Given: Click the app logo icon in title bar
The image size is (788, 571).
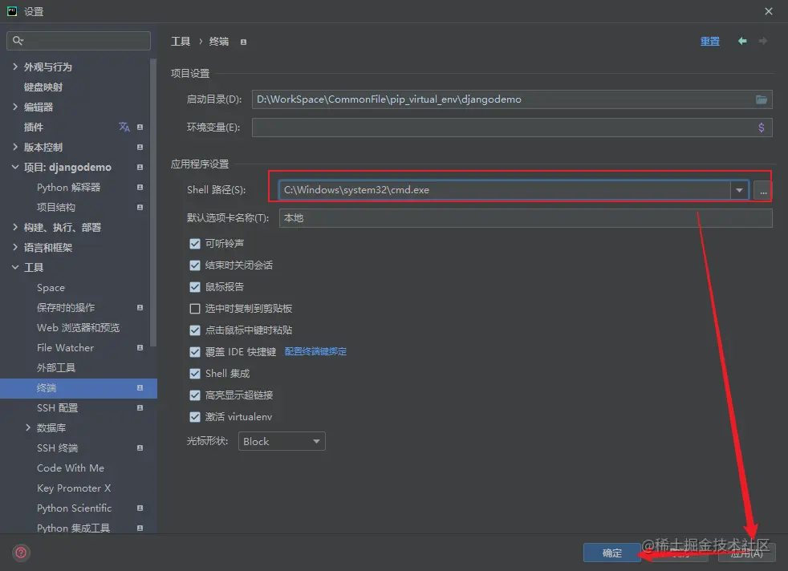Looking at the screenshot, I should click(x=11, y=11).
